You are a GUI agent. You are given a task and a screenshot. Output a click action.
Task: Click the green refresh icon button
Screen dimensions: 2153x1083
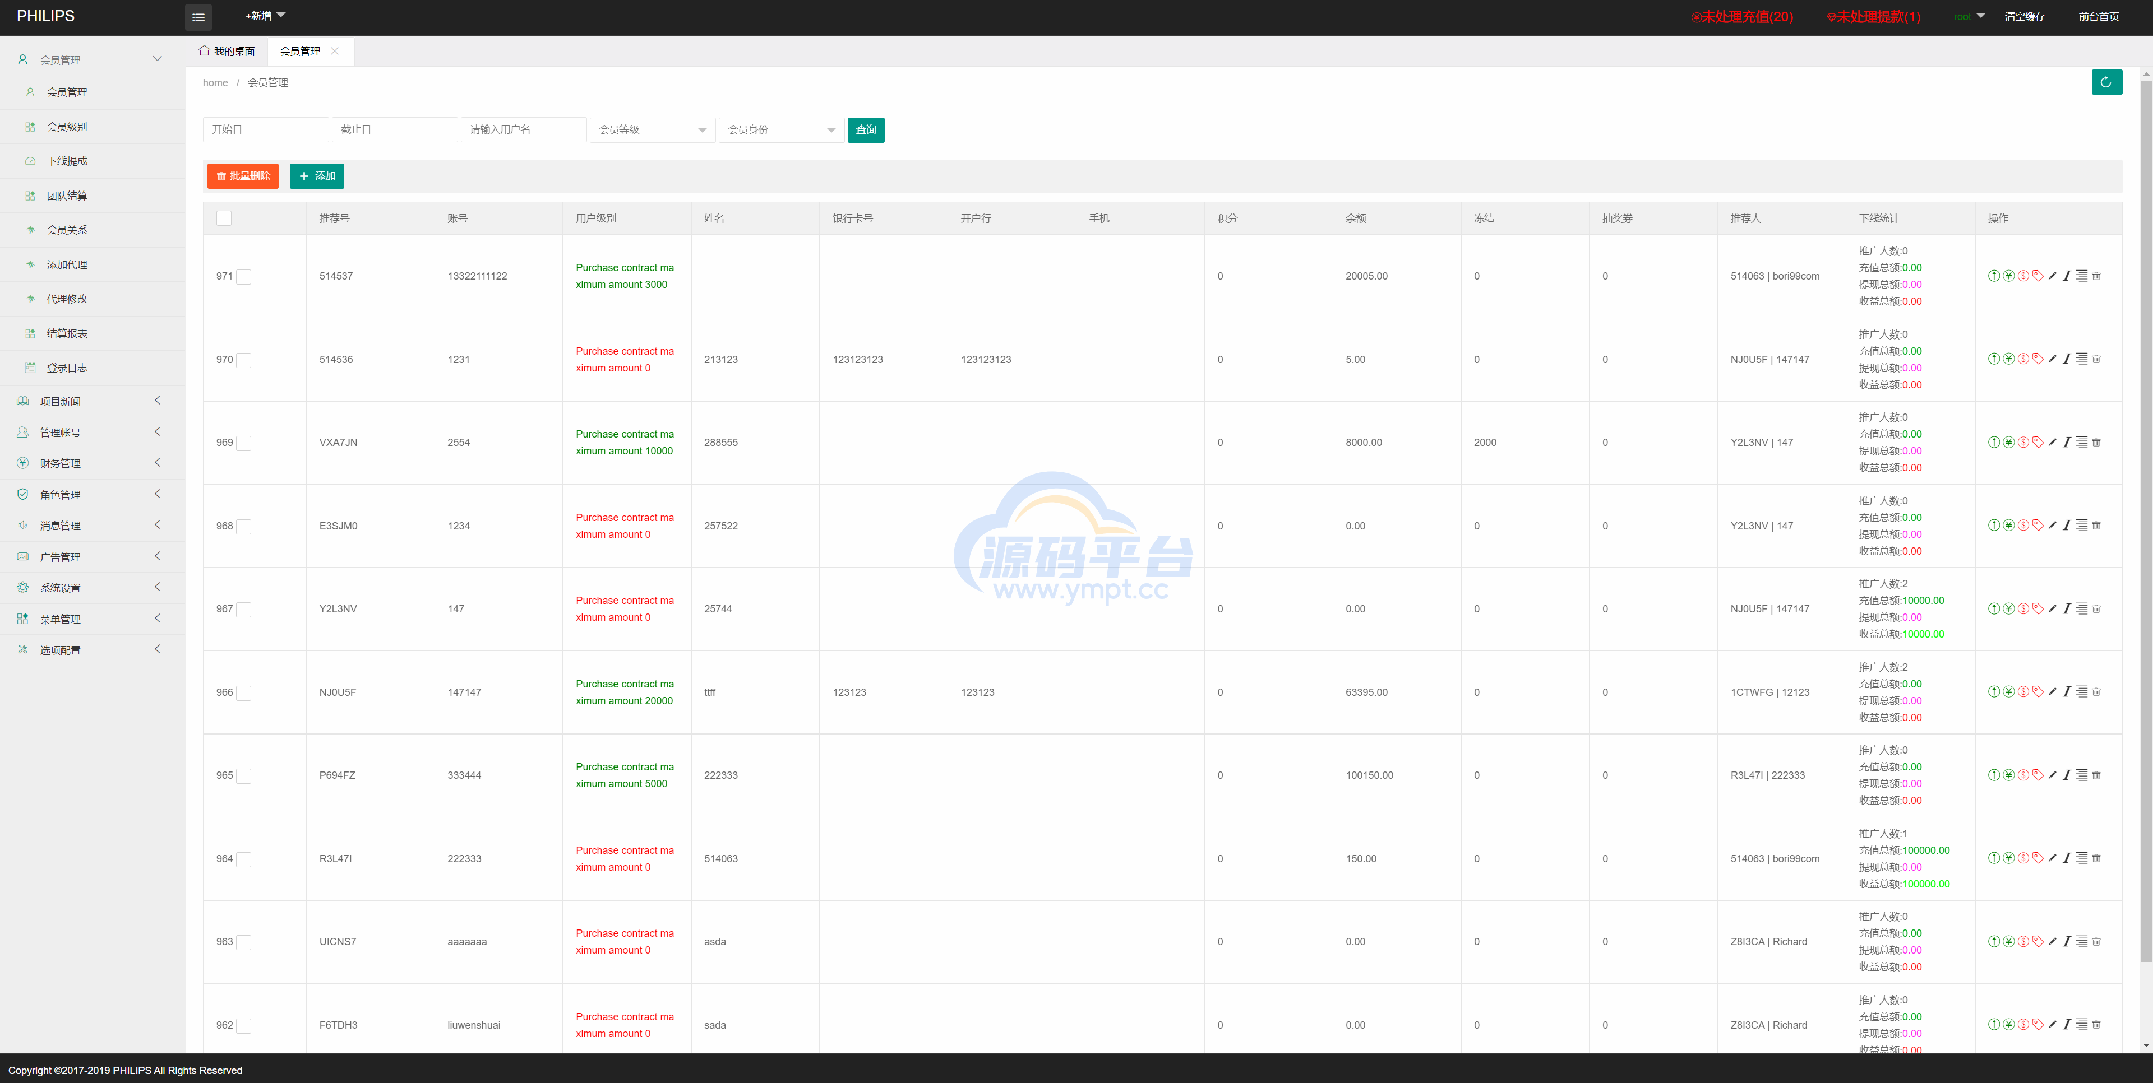2106,82
